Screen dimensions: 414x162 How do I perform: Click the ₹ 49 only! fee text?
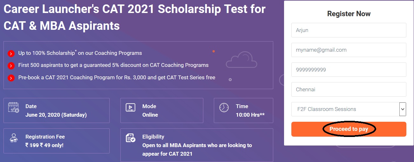coord(51,145)
